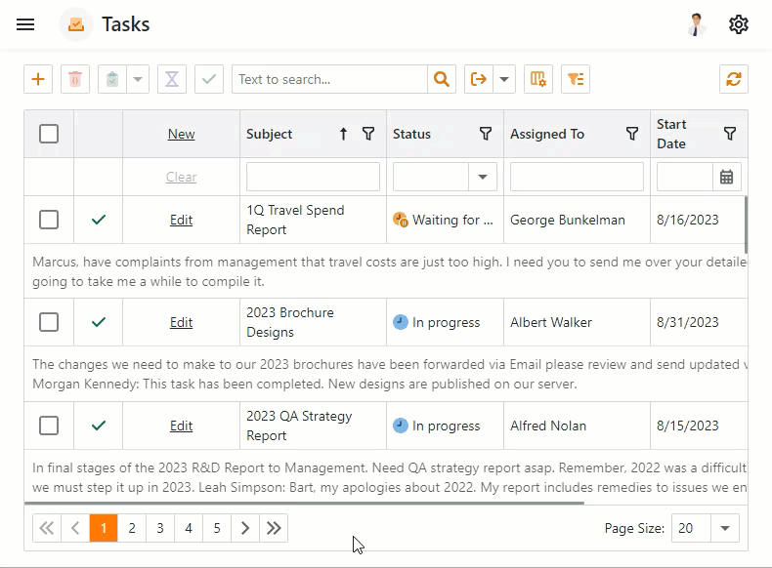Open the column chooser button
Viewport: 772px width, 568px height.
pyautogui.click(x=538, y=79)
